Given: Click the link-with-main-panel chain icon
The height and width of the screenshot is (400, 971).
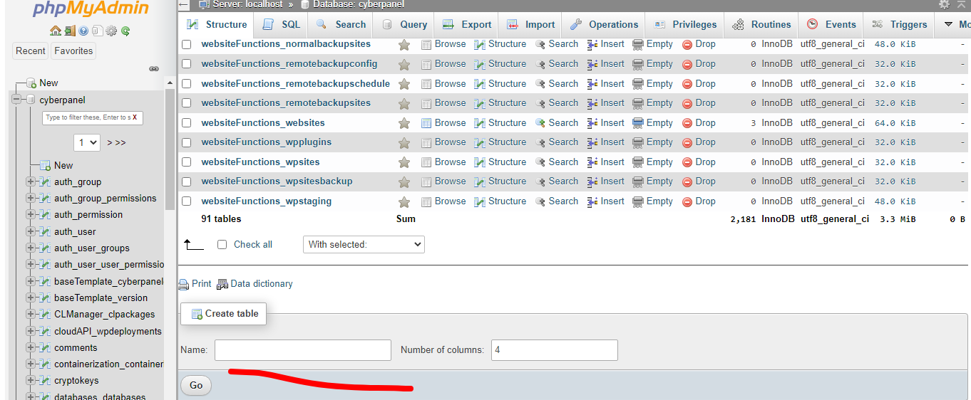Looking at the screenshot, I should (x=153, y=69).
